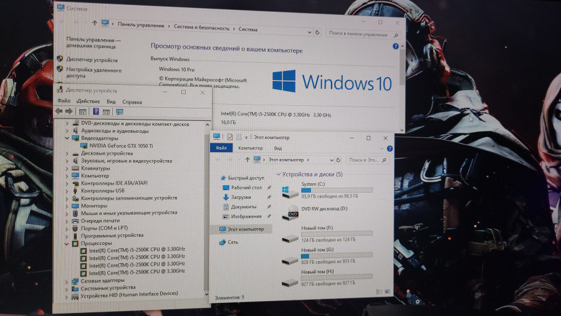Viewport: 561px width, 316px height.
Task: Collapse the Видеоадаптеры node
Action: point(67,138)
